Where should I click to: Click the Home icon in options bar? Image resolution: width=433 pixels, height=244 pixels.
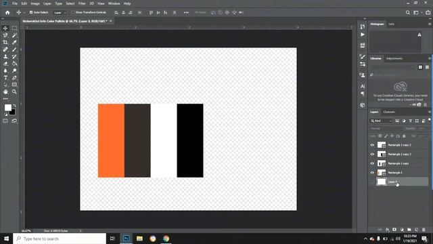(7, 12)
